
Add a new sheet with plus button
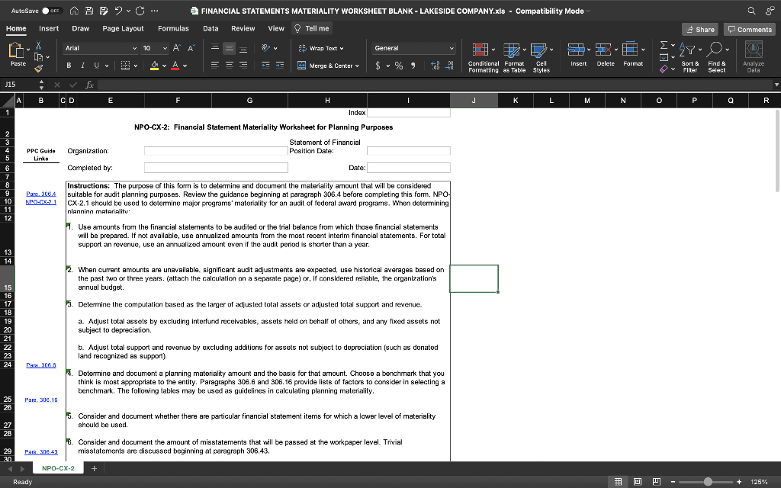click(x=94, y=468)
